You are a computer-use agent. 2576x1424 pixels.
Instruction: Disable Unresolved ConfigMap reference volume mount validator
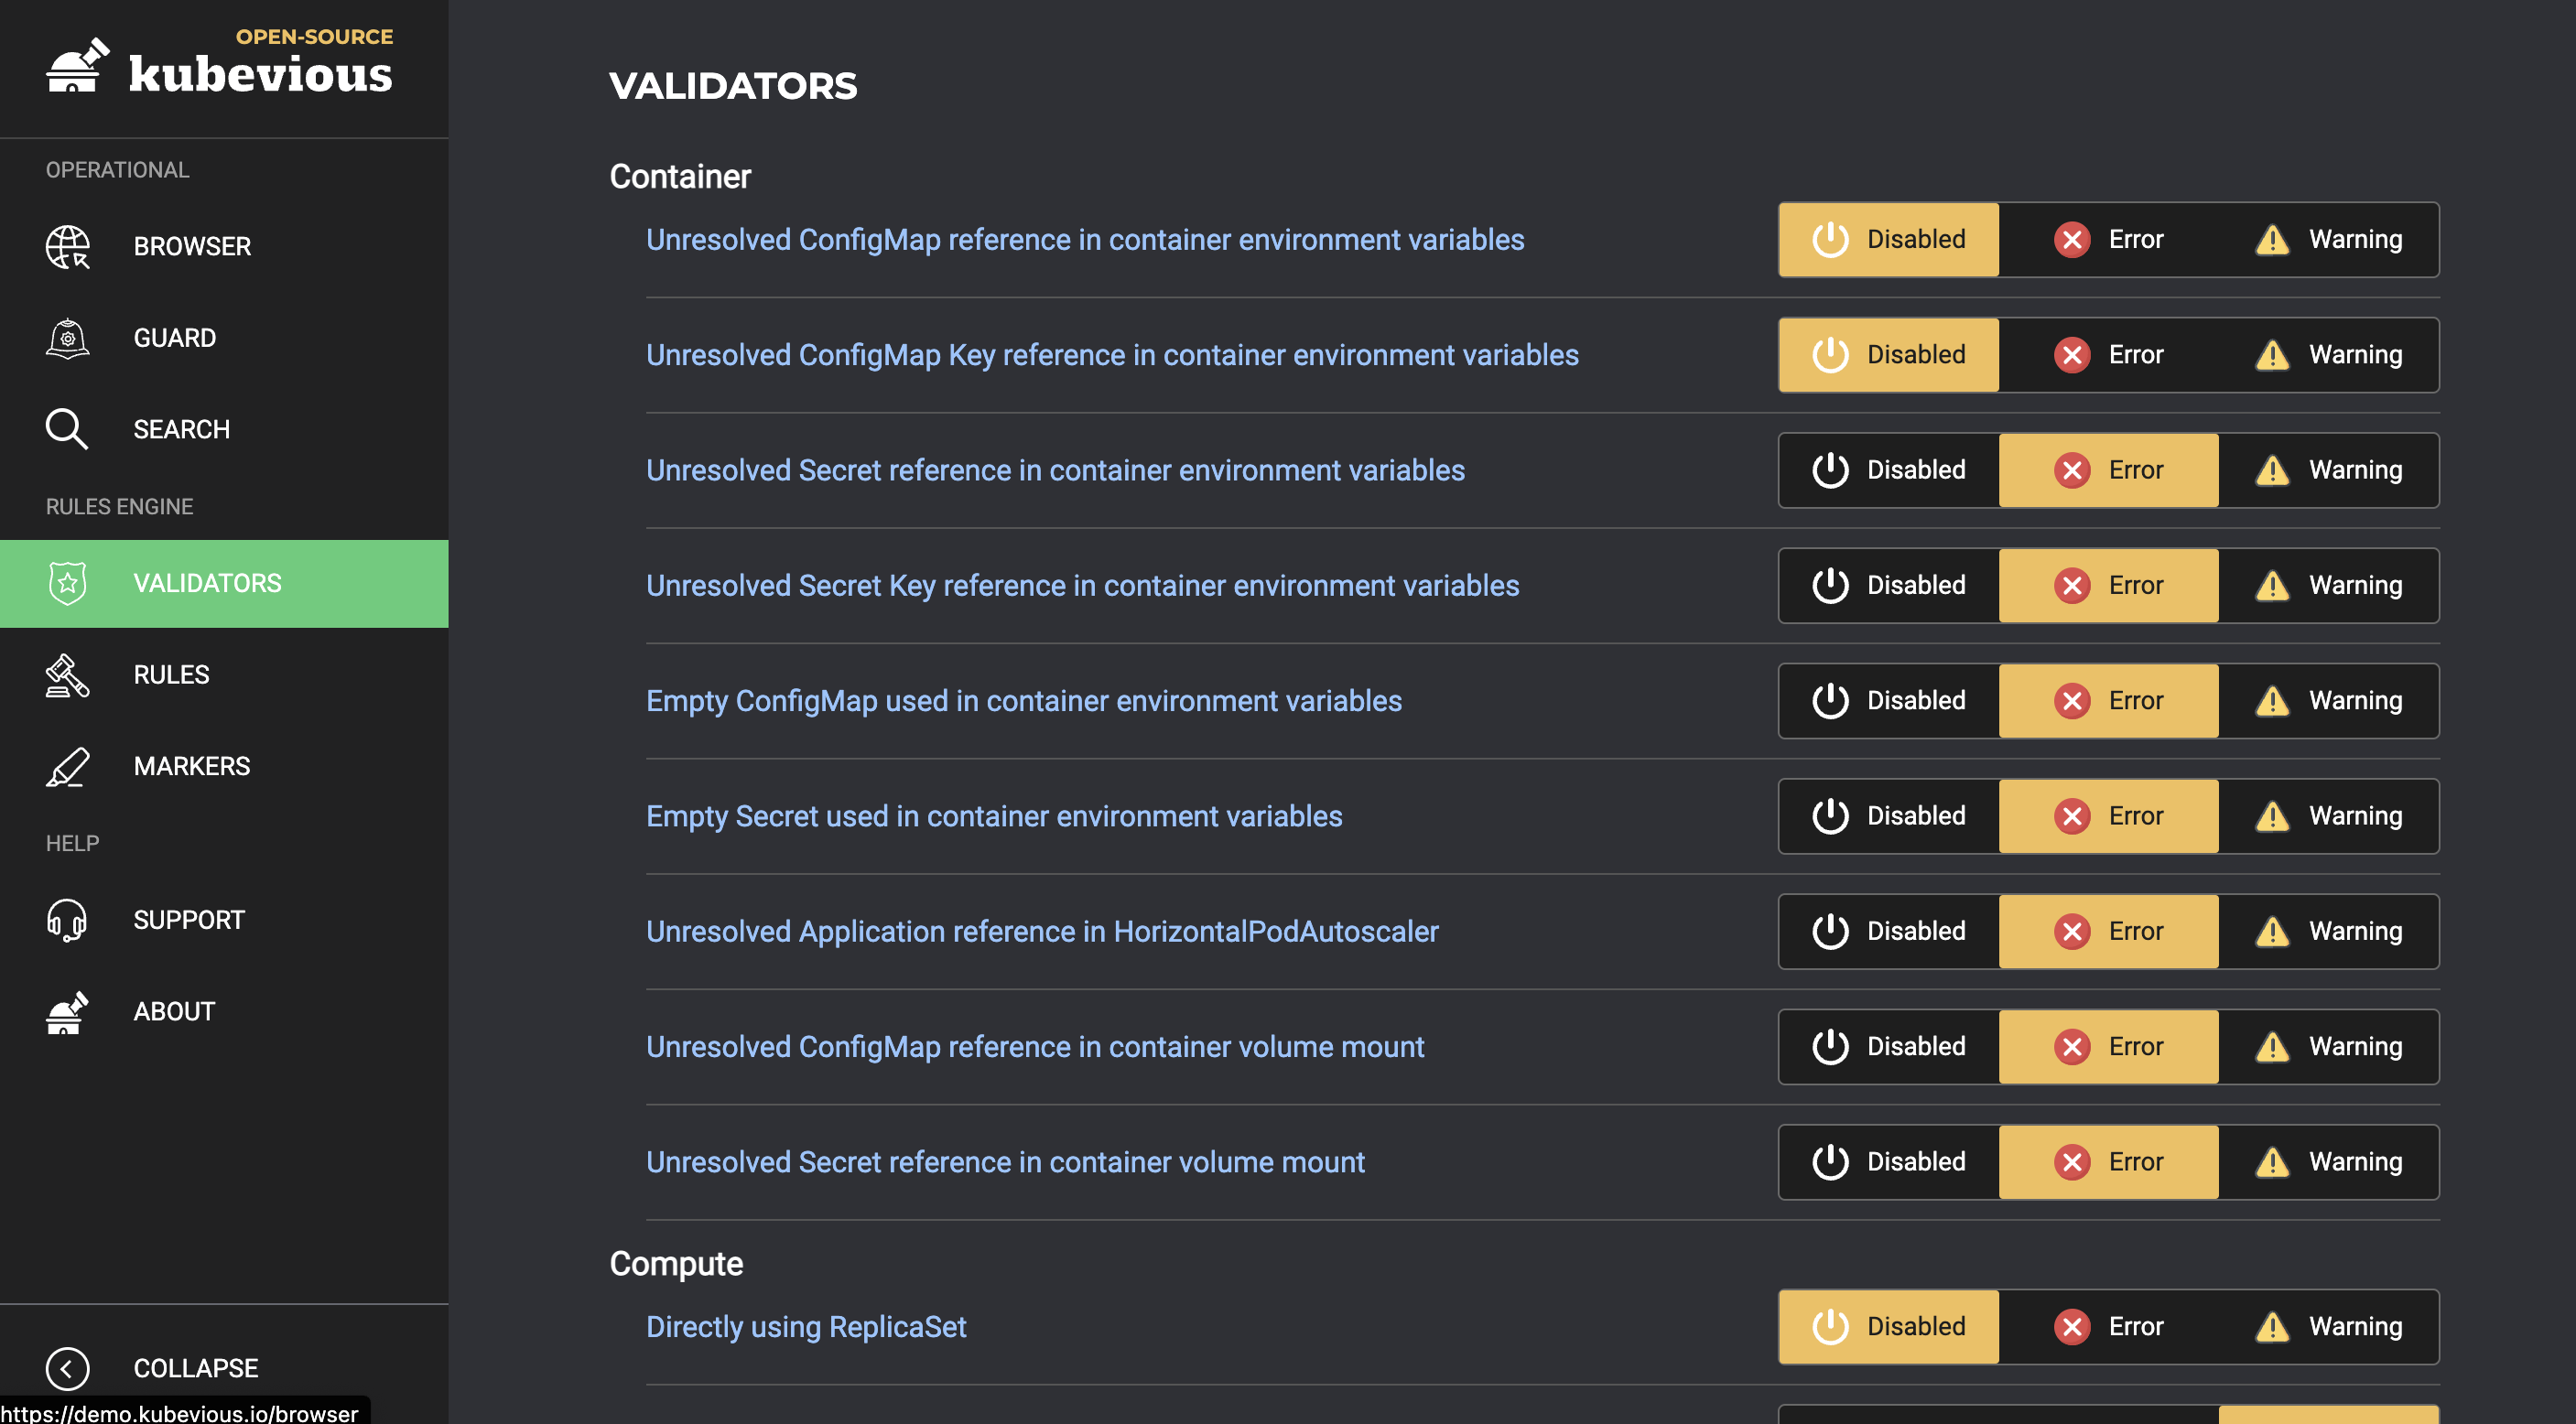coord(1889,1047)
